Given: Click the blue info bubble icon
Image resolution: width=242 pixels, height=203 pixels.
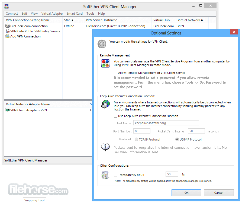Looking at the screenshot, I should coord(105,147).
